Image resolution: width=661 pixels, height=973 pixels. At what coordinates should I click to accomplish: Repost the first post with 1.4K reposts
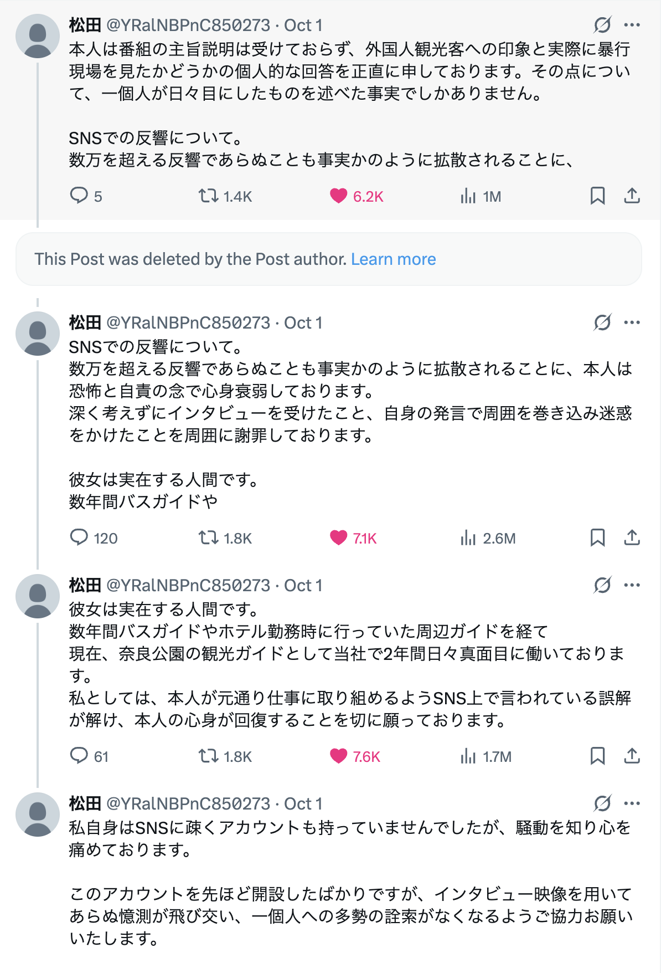click(x=209, y=196)
